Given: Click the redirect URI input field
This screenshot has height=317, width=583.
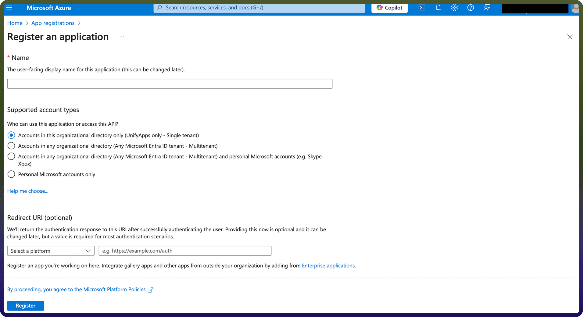Looking at the screenshot, I should [x=185, y=251].
